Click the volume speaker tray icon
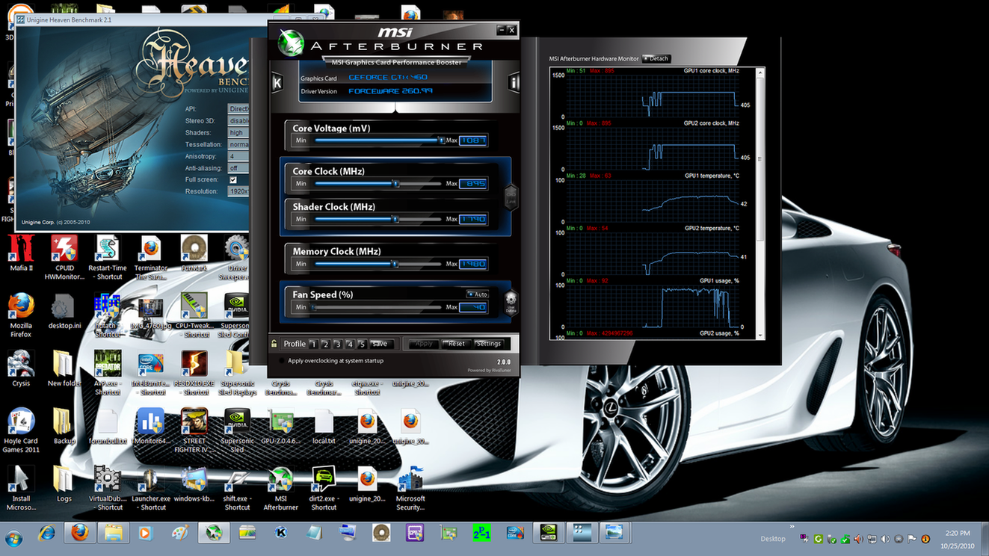The height and width of the screenshot is (556, 989). click(x=885, y=539)
